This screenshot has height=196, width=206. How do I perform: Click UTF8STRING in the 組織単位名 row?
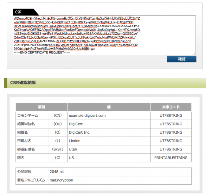point(171,124)
